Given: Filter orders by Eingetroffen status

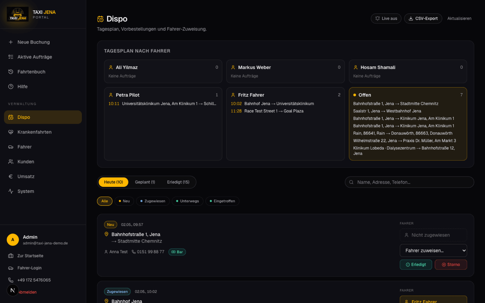Looking at the screenshot, I should (222, 201).
